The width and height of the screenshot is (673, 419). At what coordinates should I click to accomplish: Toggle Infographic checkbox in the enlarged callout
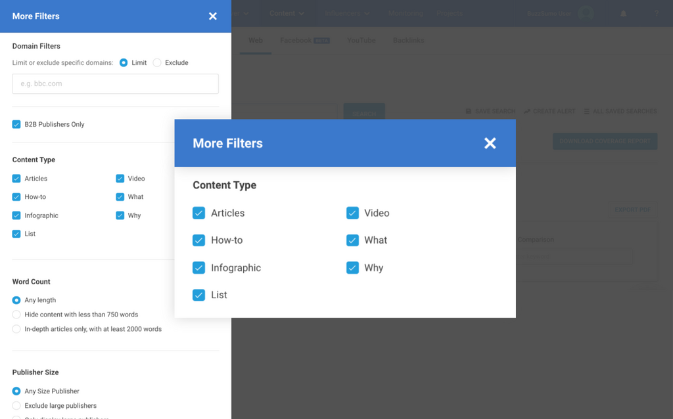pyautogui.click(x=198, y=268)
